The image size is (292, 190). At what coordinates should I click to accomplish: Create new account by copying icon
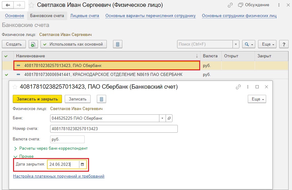pyautogui.click(x=33, y=44)
